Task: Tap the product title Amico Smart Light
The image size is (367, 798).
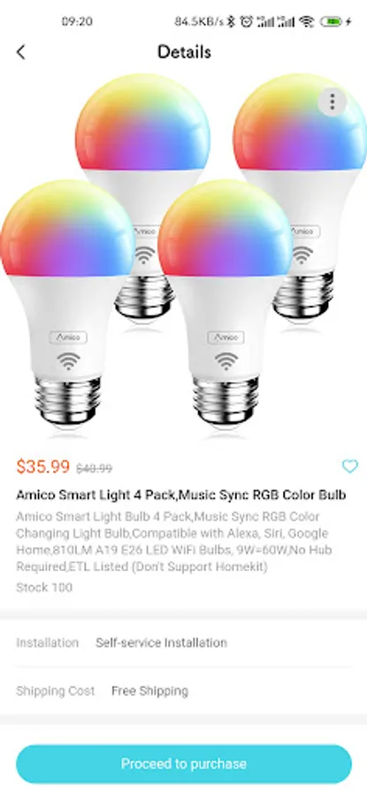Action: [x=181, y=495]
